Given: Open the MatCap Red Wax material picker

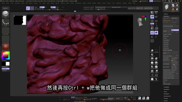Looking at the screenshot, I should (x=6, y=47).
